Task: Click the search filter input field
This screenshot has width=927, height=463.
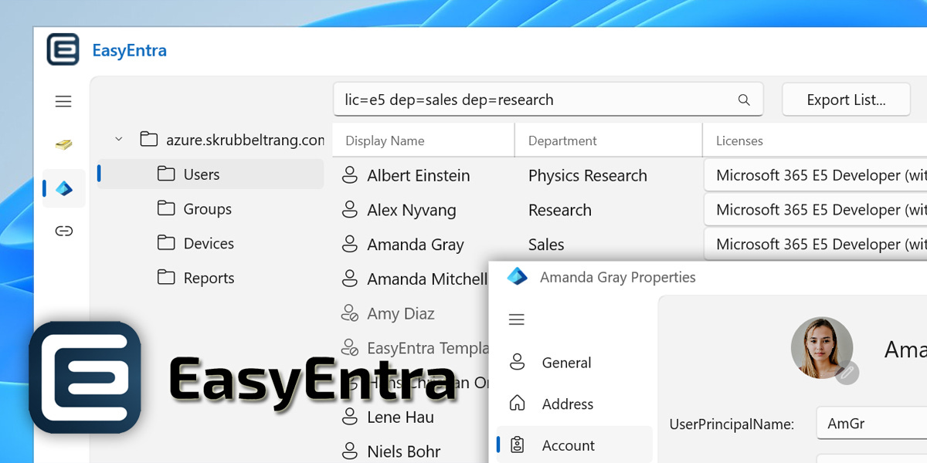Action: 548,100
